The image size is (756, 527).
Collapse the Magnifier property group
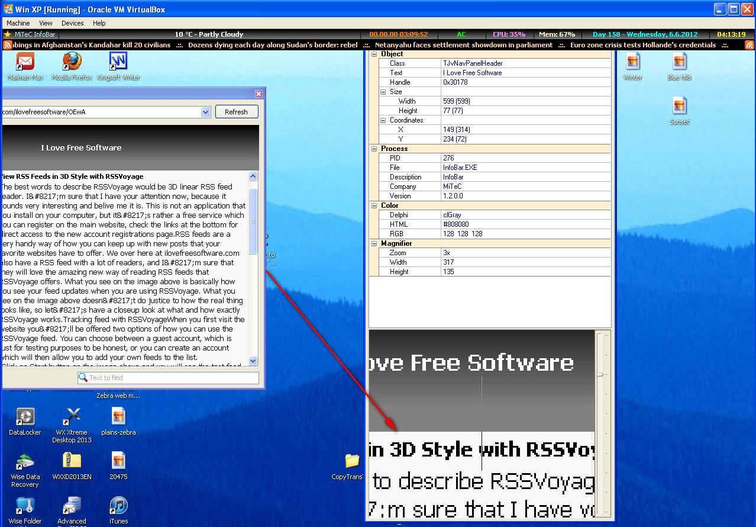(x=374, y=243)
